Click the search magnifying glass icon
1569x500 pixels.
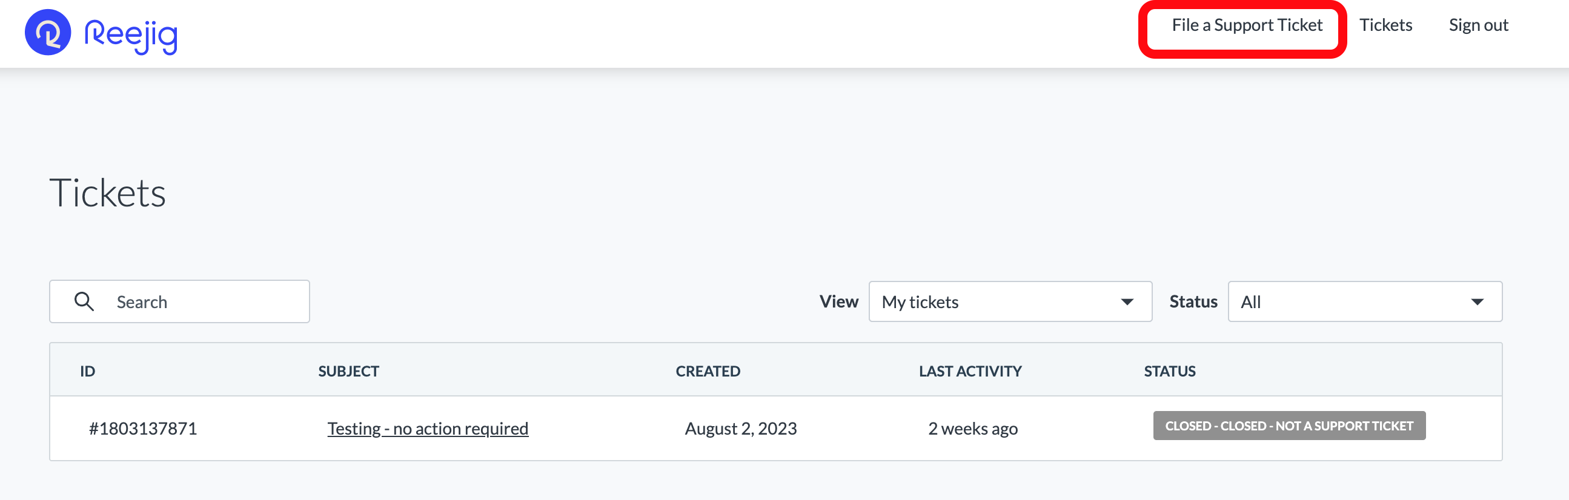(x=84, y=301)
